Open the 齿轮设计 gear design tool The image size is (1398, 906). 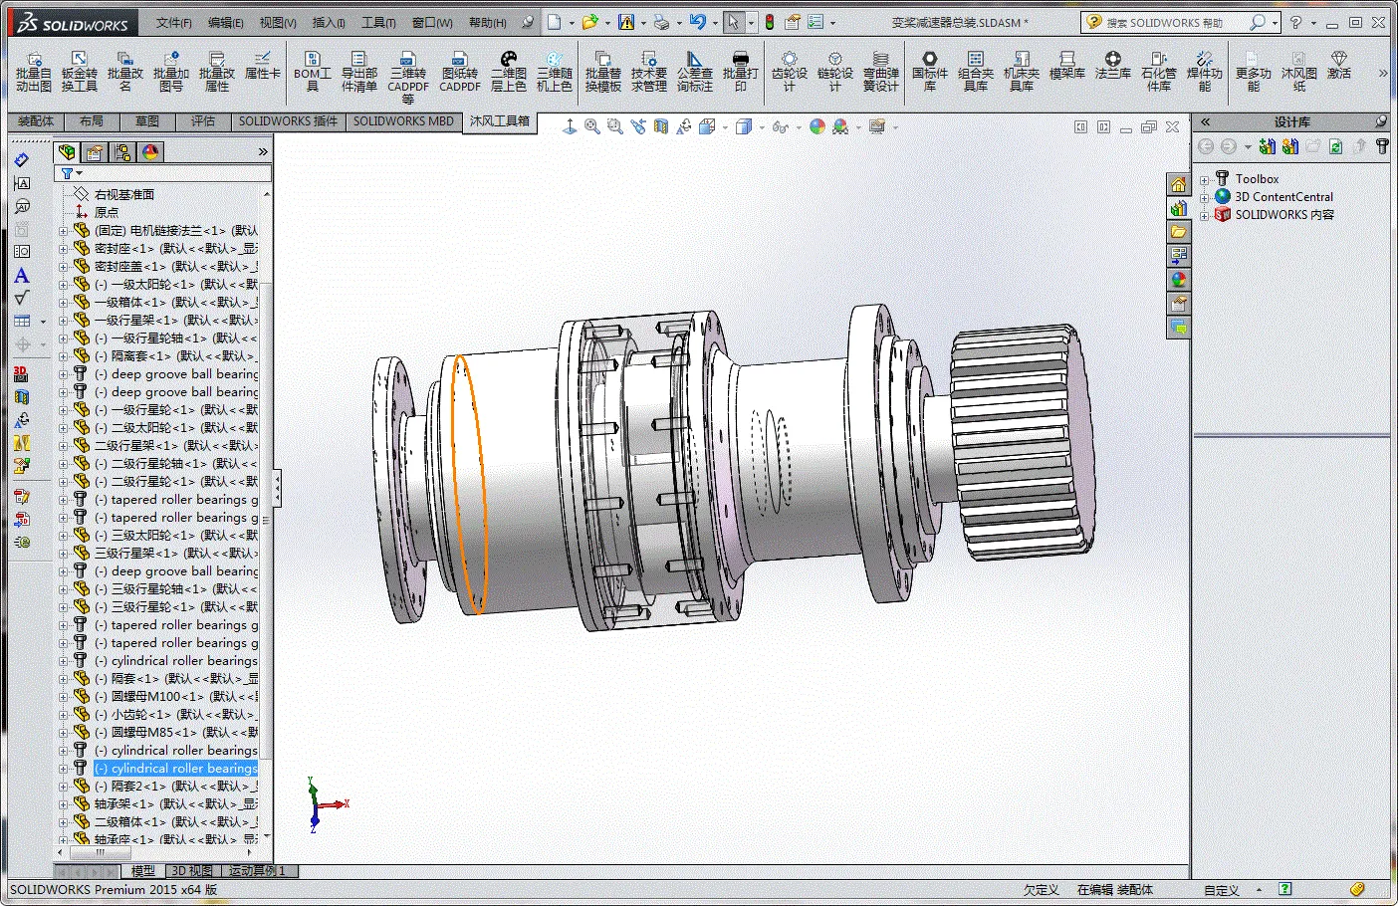[789, 72]
